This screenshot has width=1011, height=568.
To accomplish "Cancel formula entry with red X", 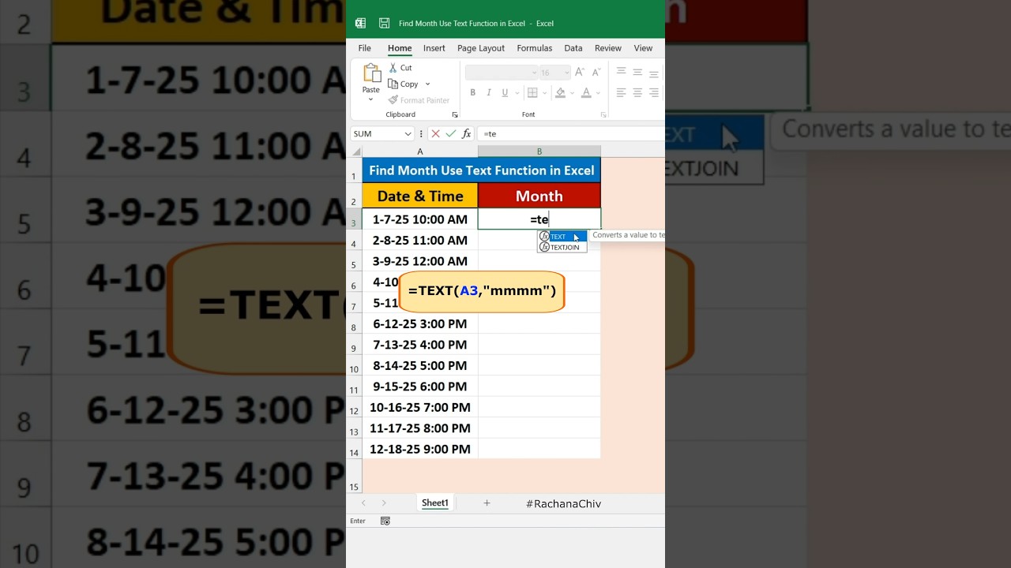I will point(435,134).
